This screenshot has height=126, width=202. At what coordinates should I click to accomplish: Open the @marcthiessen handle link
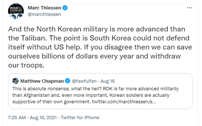44,14
